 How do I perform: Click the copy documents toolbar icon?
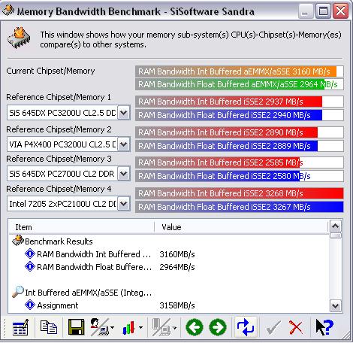(x=49, y=327)
